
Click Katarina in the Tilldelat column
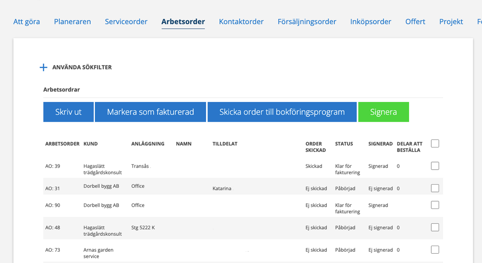pyautogui.click(x=222, y=188)
